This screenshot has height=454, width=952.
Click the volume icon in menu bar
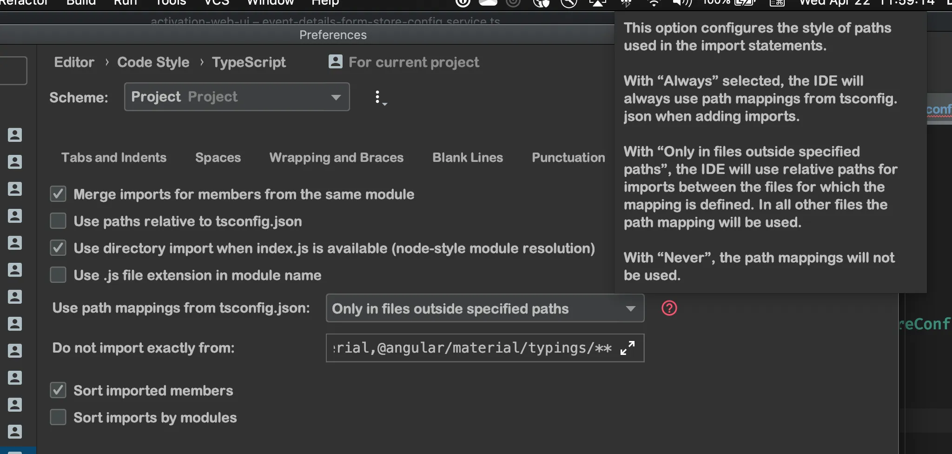681,3
